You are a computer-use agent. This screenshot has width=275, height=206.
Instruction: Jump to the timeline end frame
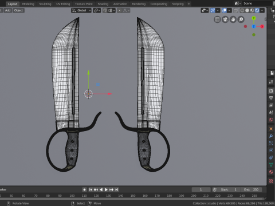point(117,189)
